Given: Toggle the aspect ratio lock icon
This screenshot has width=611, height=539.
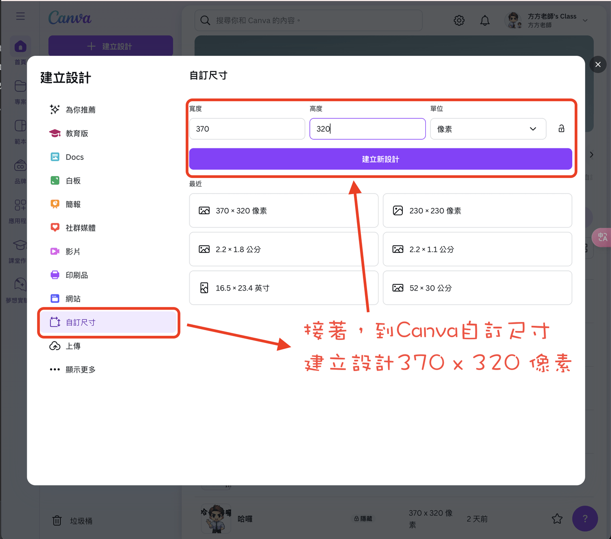Looking at the screenshot, I should (x=561, y=129).
